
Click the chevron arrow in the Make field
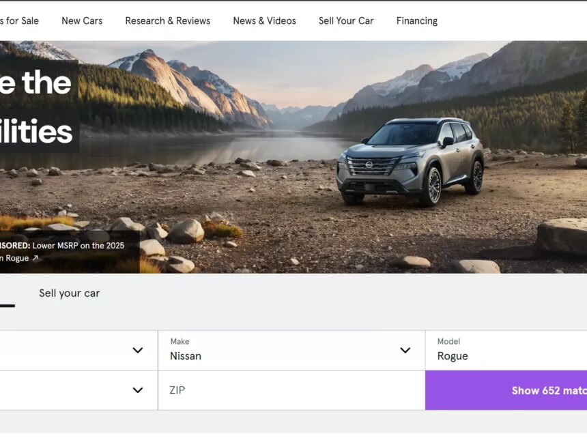tap(405, 350)
